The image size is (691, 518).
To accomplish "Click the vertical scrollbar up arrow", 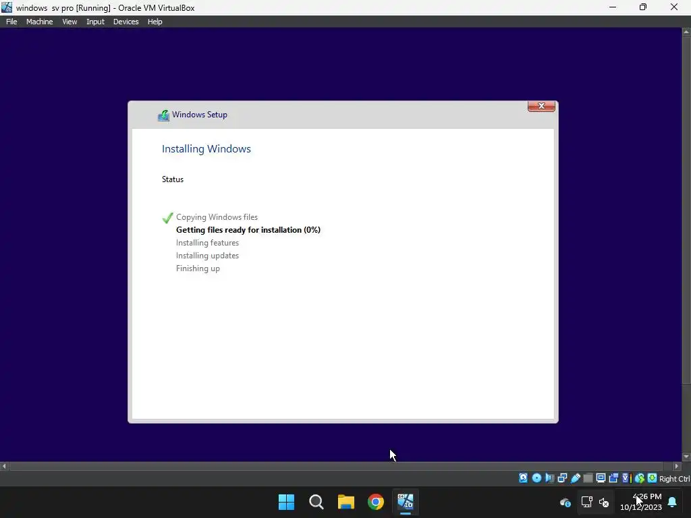I will click(x=686, y=32).
